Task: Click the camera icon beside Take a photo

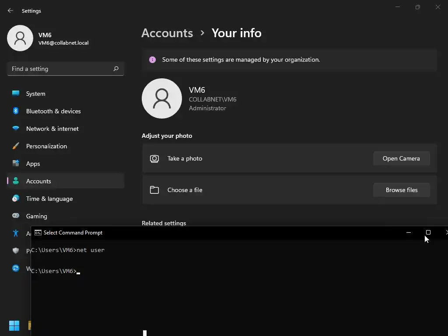Action: point(154,158)
